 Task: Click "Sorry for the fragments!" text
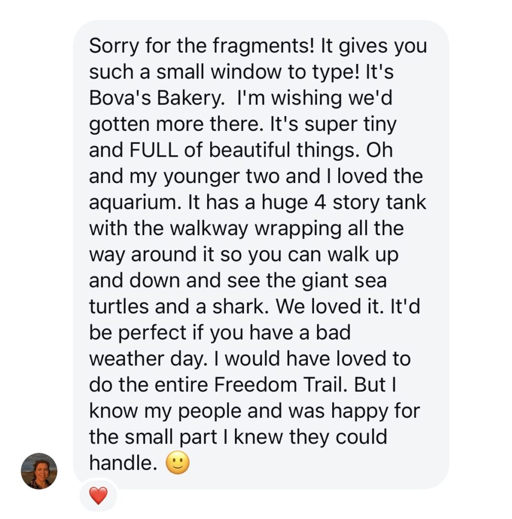point(203,47)
